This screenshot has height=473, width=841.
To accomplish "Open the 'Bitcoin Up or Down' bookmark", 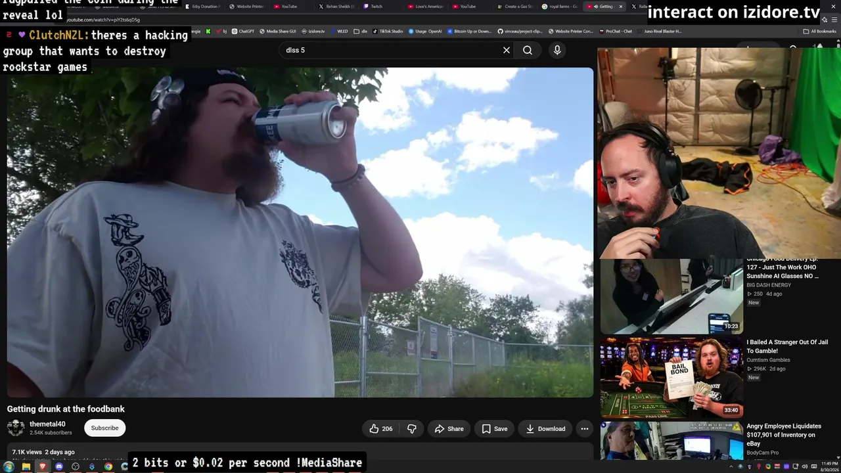I will 469,31.
